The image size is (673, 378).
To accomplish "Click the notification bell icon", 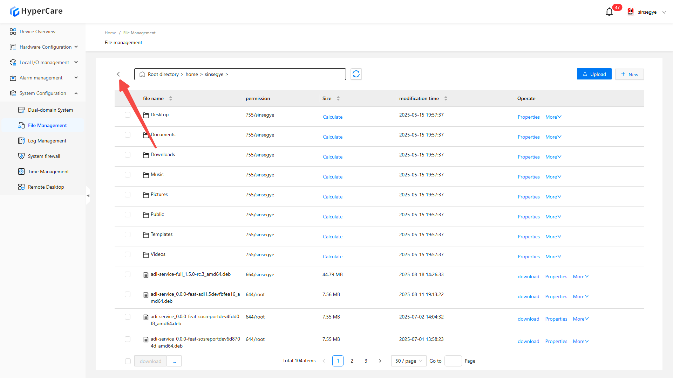I will (x=609, y=12).
